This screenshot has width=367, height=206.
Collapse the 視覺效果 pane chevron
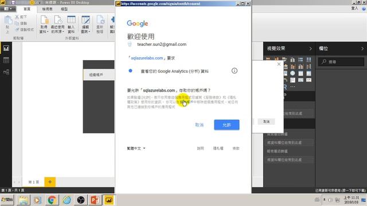tap(310, 49)
